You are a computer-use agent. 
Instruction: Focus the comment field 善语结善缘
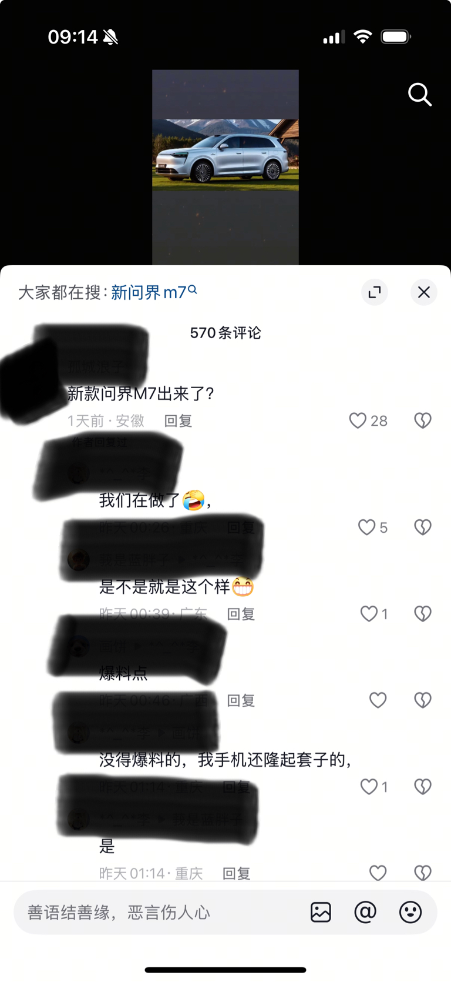[159, 912]
